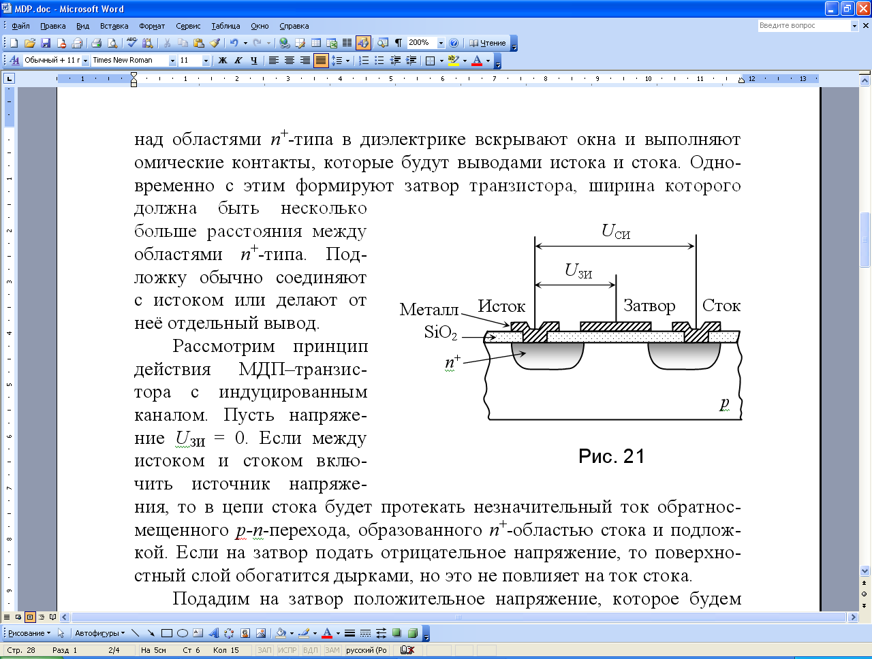Select the Rectangle drawing tool
This screenshot has width=872, height=659.
(x=166, y=633)
